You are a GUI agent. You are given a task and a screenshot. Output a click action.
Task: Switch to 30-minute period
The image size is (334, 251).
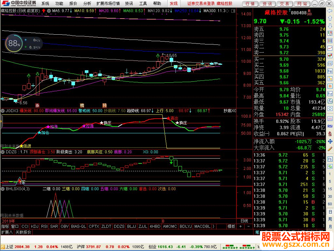click(330, 196)
